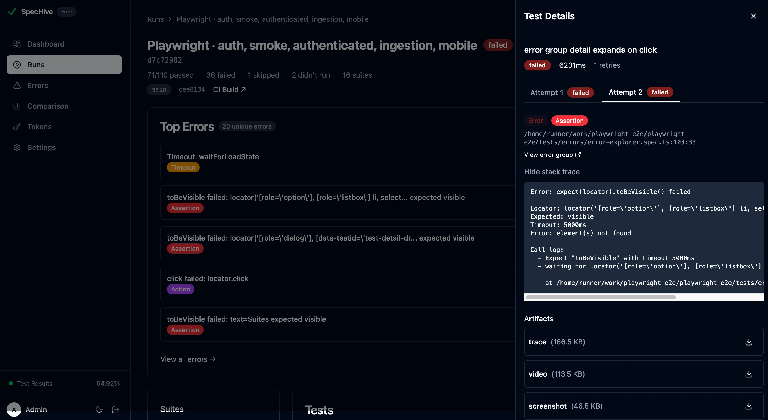The height and width of the screenshot is (420, 768).
Task: Open the Dashboard sidebar item
Action: 64,44
